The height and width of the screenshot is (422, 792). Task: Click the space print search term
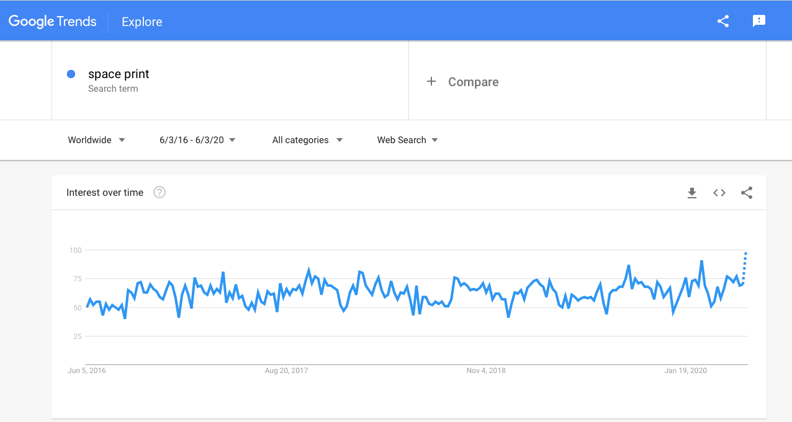pyautogui.click(x=119, y=74)
